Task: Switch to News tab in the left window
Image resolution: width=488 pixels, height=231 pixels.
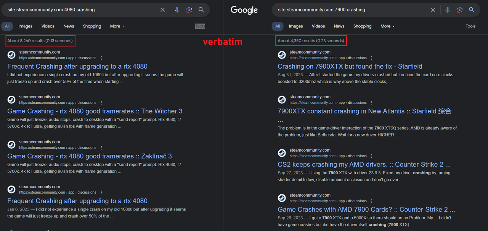Action: [69, 26]
